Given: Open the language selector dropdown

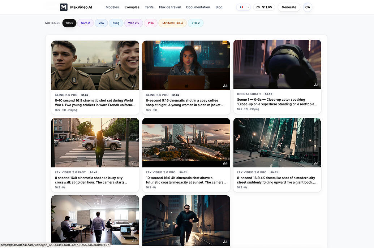Looking at the screenshot, I should [243, 6].
